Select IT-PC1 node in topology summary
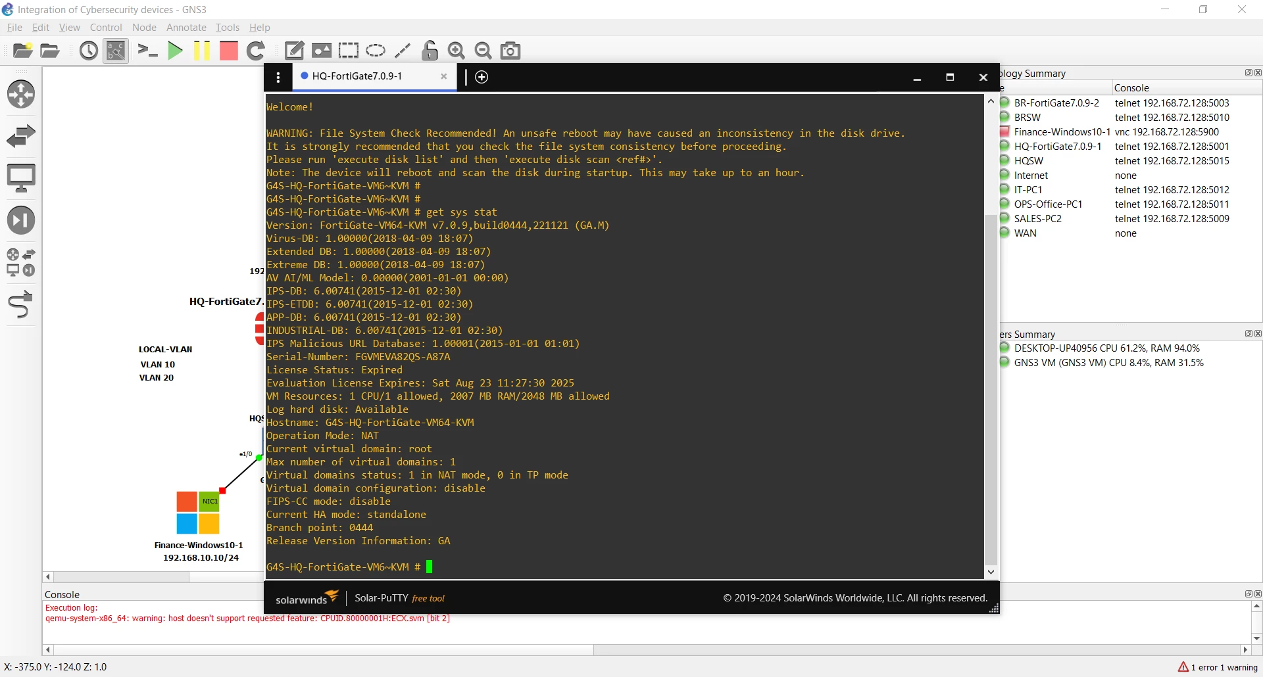1263x677 pixels. (1028, 190)
